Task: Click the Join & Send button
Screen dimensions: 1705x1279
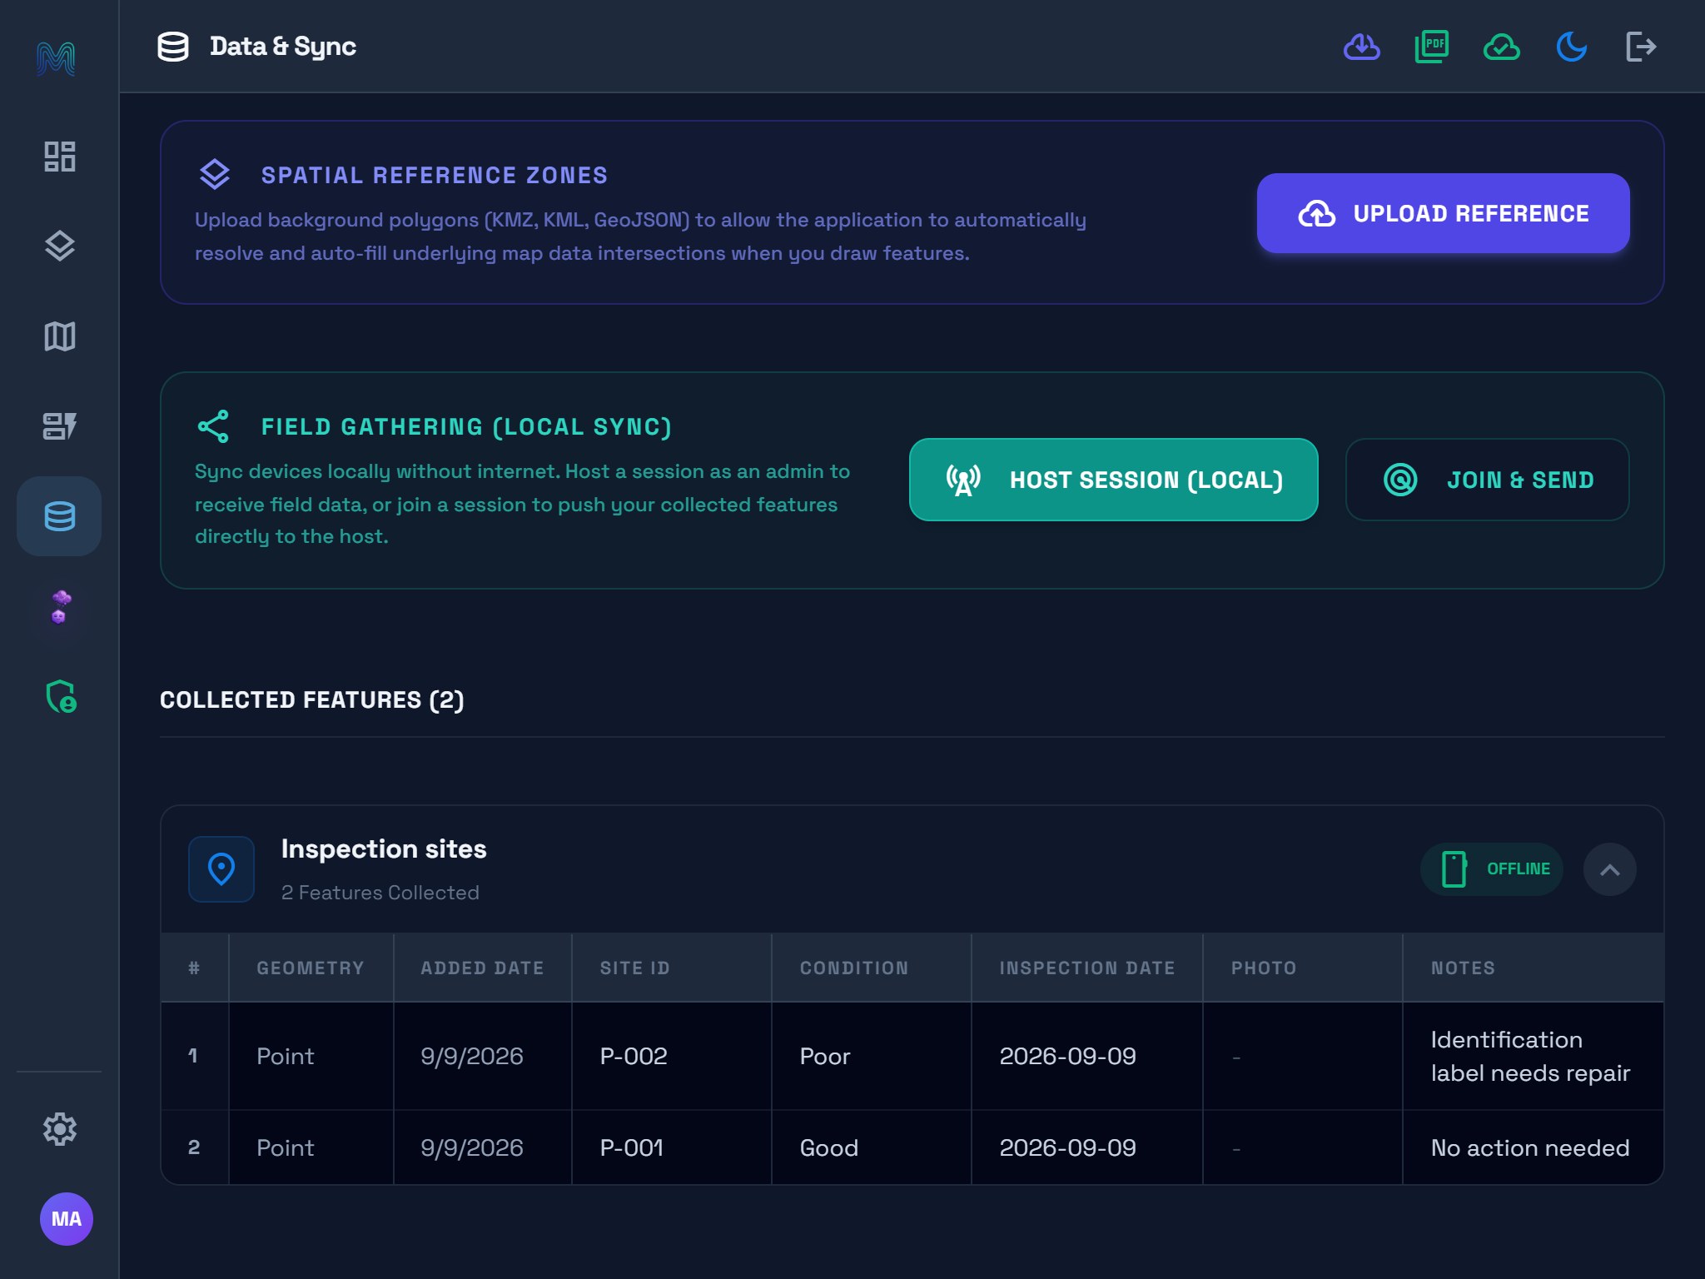Action: click(x=1488, y=480)
